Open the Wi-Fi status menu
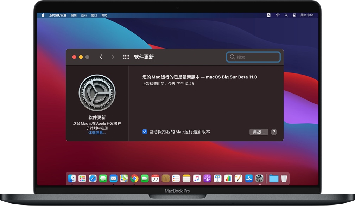The image size is (355, 206). tap(278, 15)
